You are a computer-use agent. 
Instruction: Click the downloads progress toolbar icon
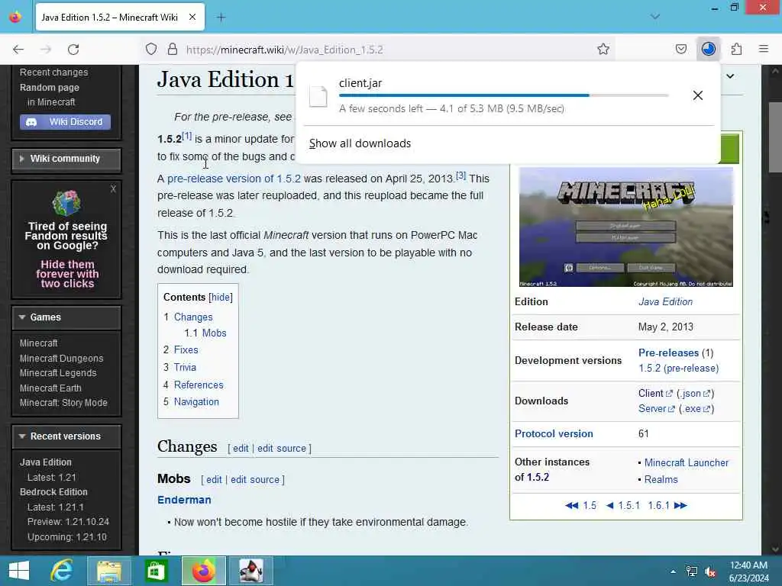(x=708, y=49)
